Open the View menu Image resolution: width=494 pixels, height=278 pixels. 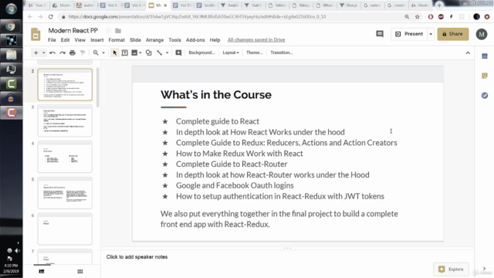click(x=80, y=40)
